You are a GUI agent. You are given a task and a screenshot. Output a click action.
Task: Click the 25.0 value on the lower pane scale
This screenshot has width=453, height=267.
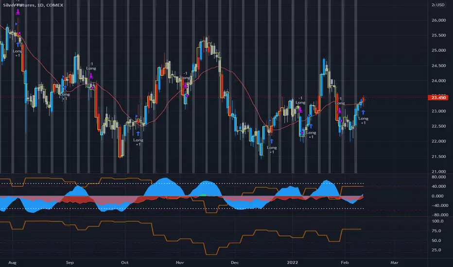click(436, 250)
